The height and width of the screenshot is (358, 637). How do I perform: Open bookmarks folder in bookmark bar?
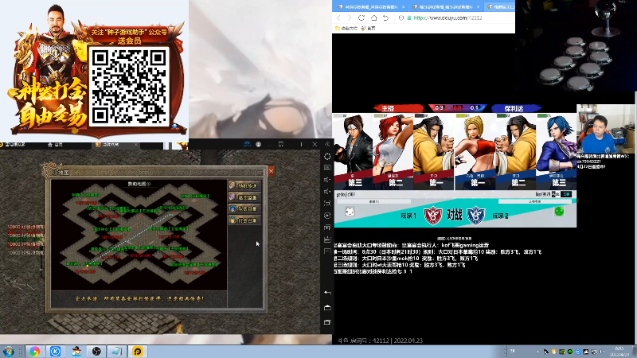click(x=346, y=28)
